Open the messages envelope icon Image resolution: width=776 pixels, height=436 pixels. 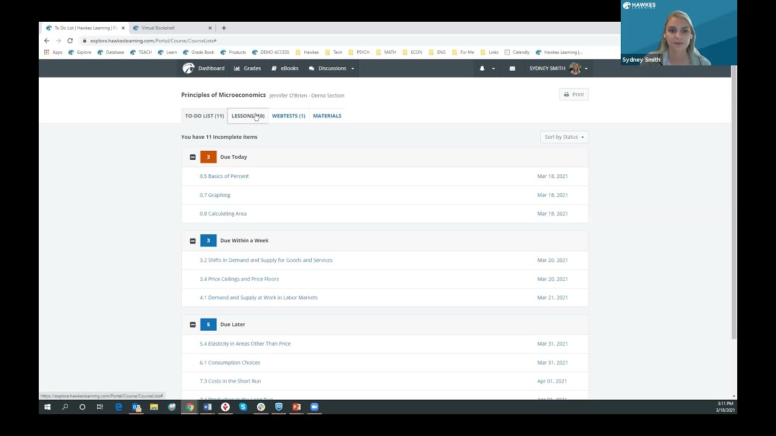pos(512,68)
